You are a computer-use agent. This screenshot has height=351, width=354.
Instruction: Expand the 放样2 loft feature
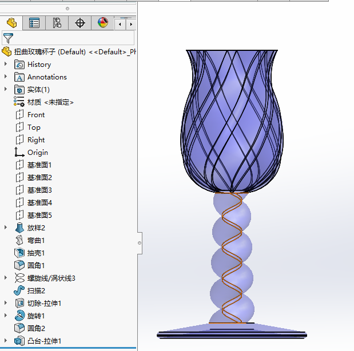coord(6,228)
